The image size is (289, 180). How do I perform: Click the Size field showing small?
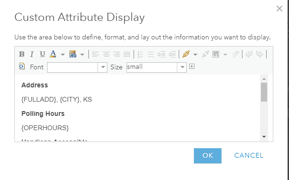[x=152, y=67]
